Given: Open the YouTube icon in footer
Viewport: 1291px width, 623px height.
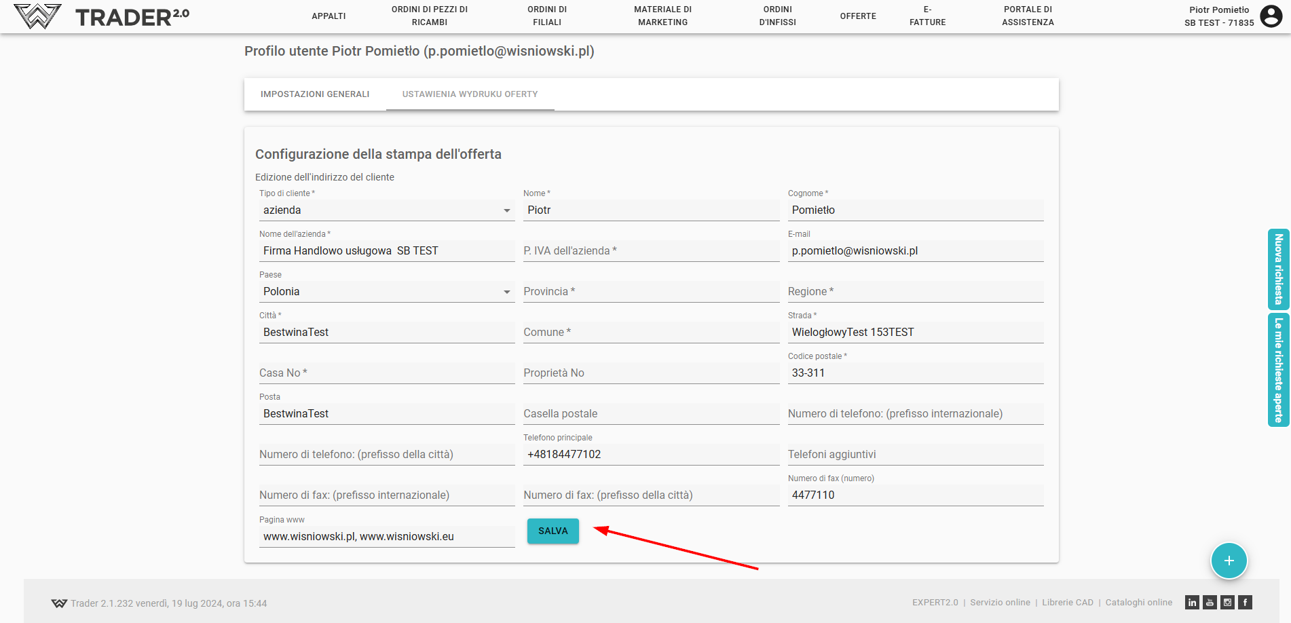Looking at the screenshot, I should [x=1210, y=603].
